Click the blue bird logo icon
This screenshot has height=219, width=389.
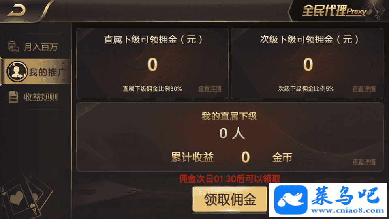[291, 200]
